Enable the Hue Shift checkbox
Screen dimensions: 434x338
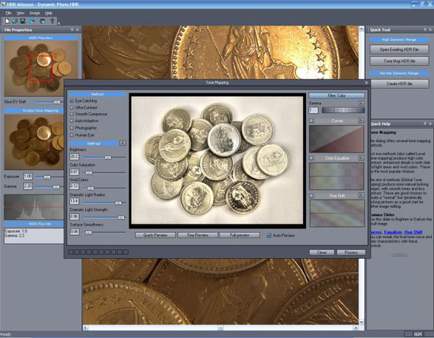(311, 196)
